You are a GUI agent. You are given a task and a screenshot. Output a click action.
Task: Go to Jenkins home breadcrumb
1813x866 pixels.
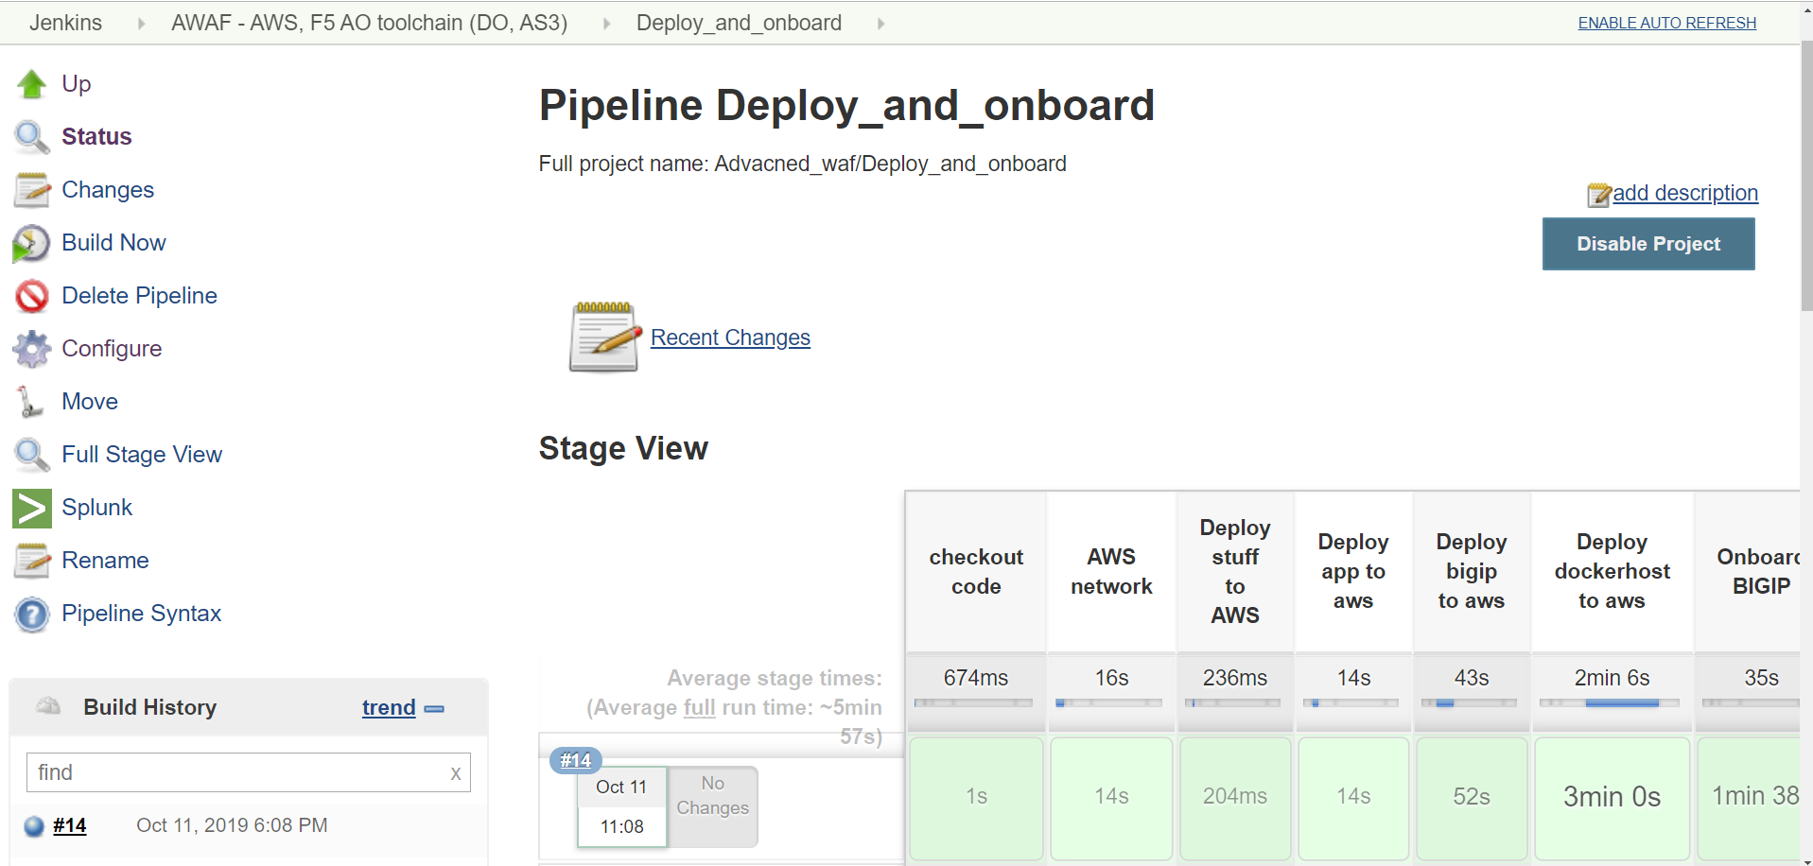pos(65,23)
